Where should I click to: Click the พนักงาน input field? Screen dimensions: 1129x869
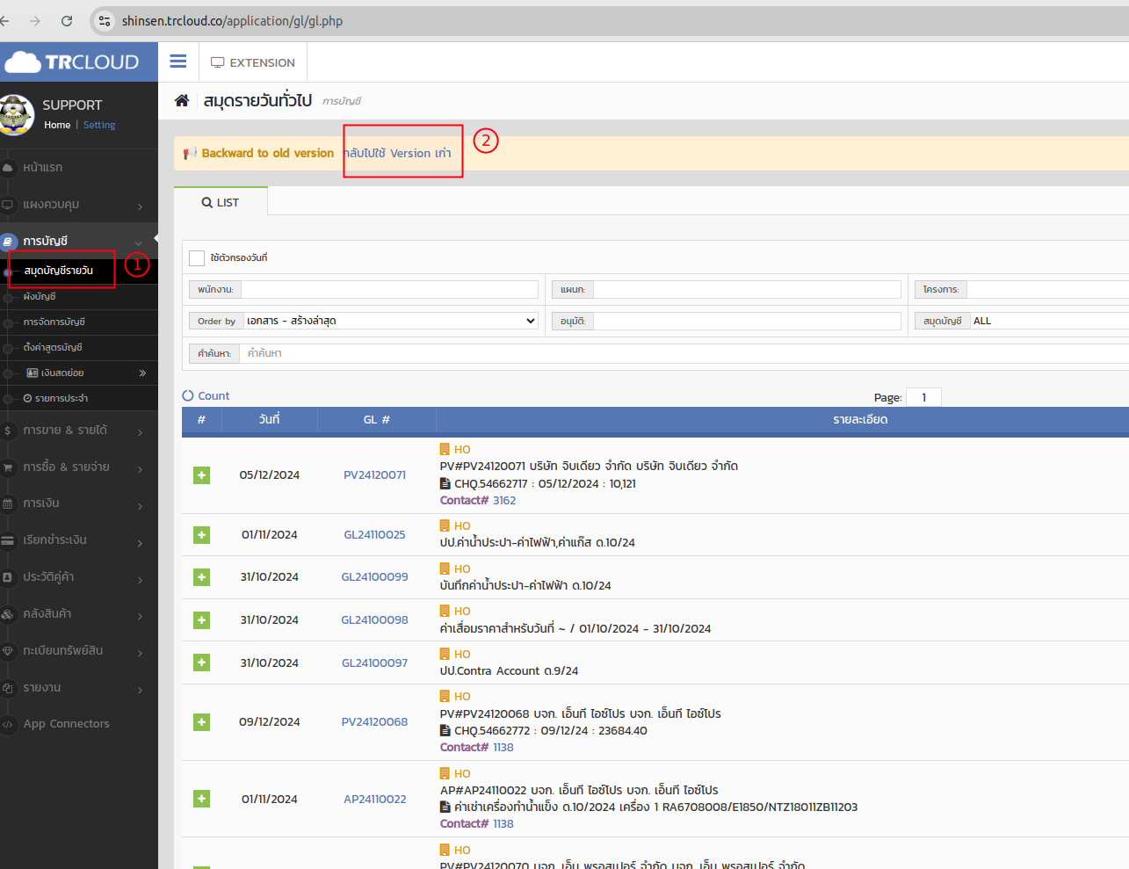[x=390, y=289]
